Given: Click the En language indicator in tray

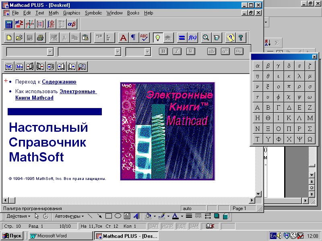Looking at the screenshot, I should (x=273, y=236).
